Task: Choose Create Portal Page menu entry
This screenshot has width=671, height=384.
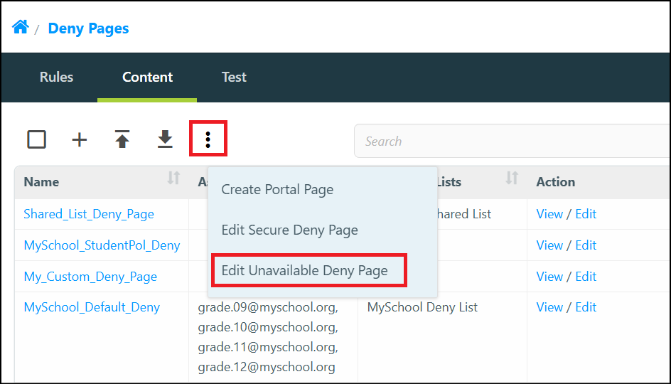Action: coord(277,190)
